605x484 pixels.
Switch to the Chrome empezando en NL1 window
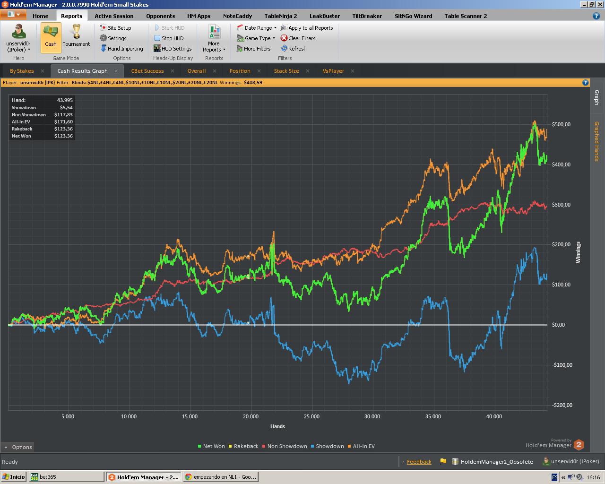click(220, 477)
